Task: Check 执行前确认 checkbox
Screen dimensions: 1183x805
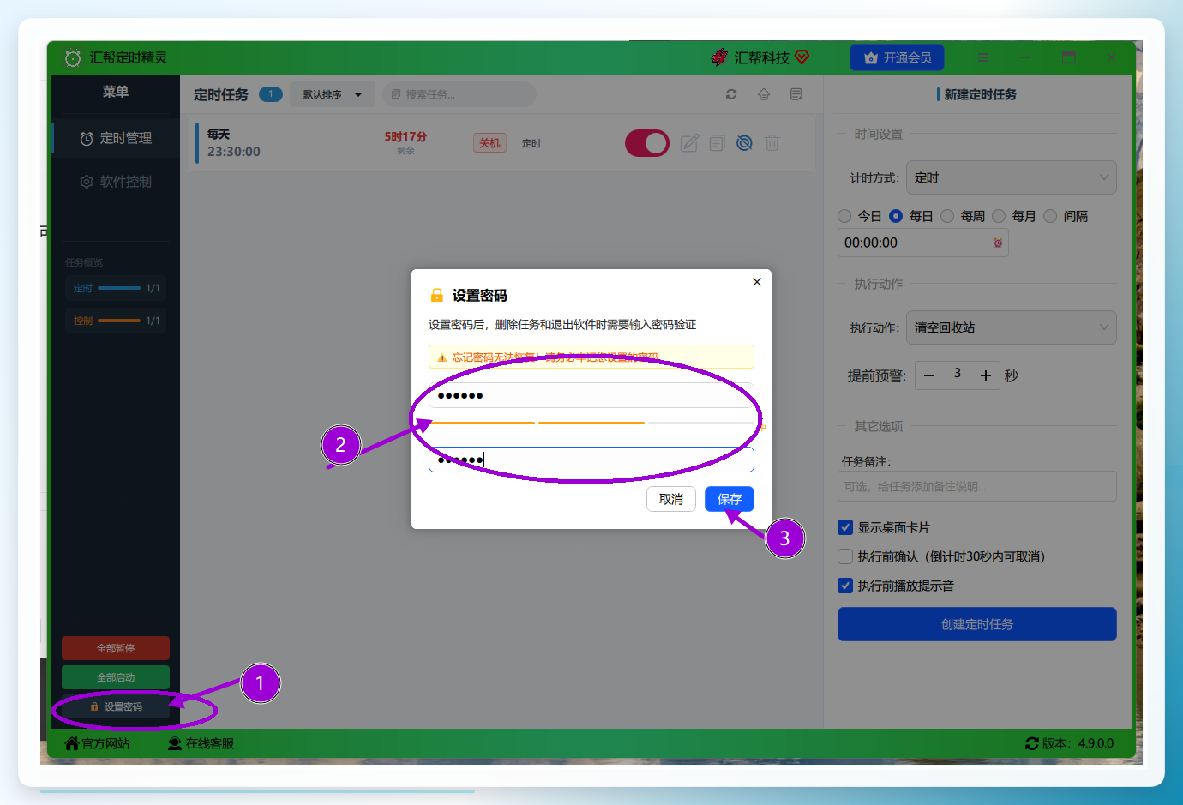Action: click(x=845, y=556)
